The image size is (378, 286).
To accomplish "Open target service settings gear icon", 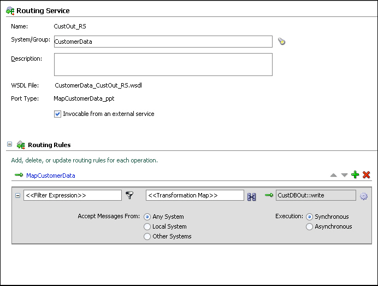I will tap(364, 196).
